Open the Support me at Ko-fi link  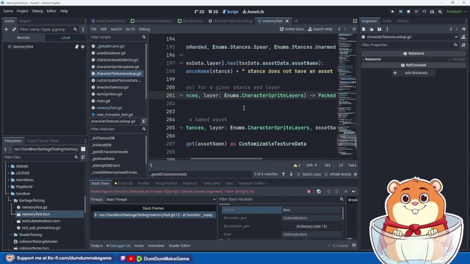click(59, 258)
